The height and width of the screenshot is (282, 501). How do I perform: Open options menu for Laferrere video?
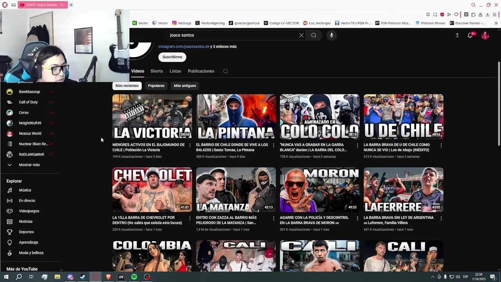pyautogui.click(x=441, y=218)
